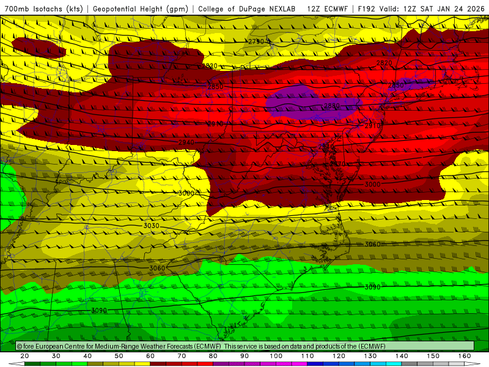The image size is (489, 367).
Task: Click the legend value 150
Action: tap(433, 356)
